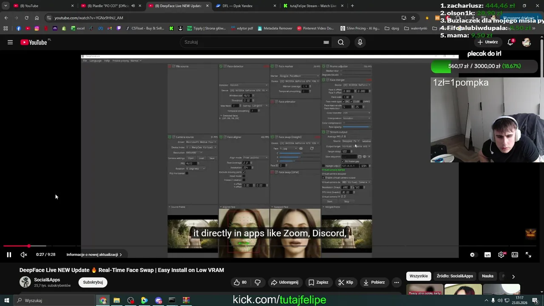The width and height of the screenshot is (544, 306).
Task: Show hidden system tray icons
Action: [486, 300]
